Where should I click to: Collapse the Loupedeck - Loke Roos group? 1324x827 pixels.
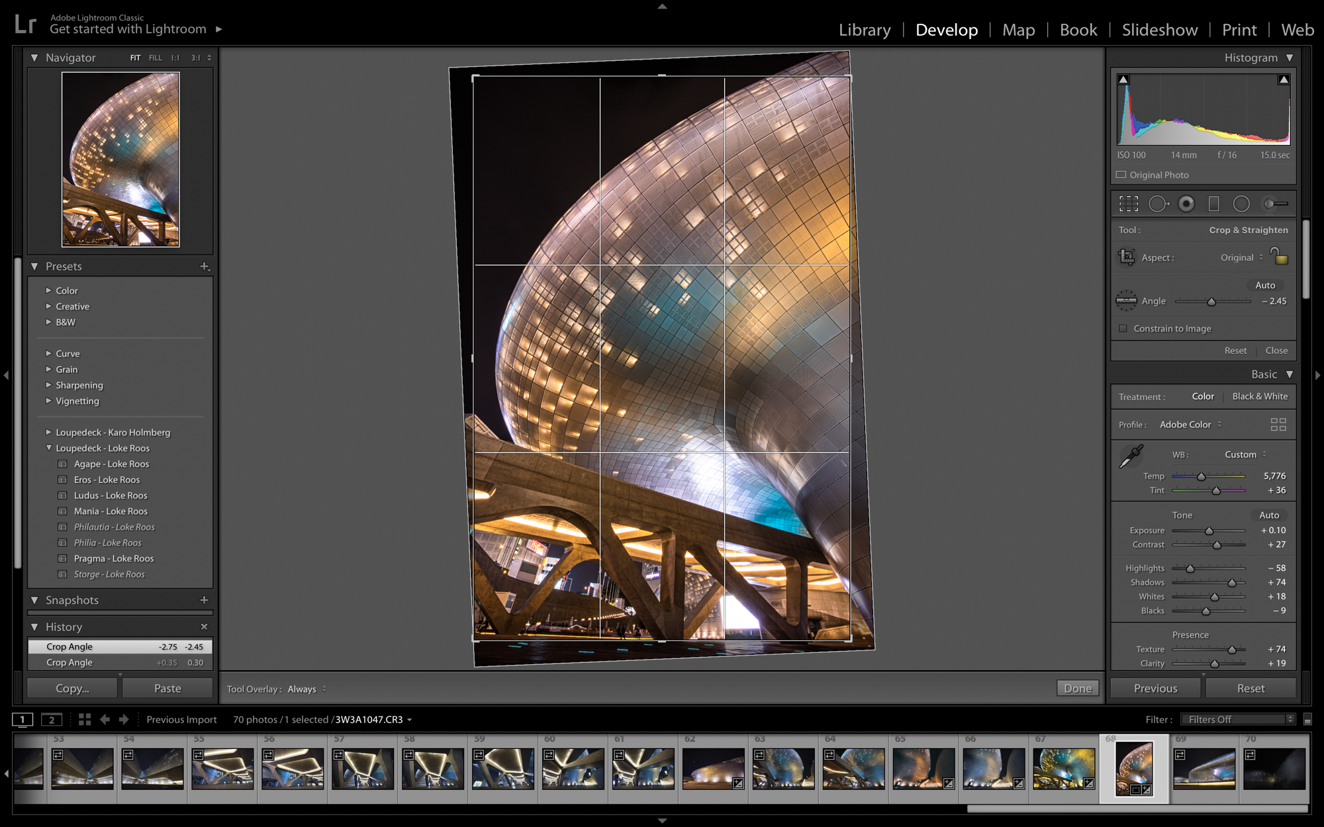point(48,448)
